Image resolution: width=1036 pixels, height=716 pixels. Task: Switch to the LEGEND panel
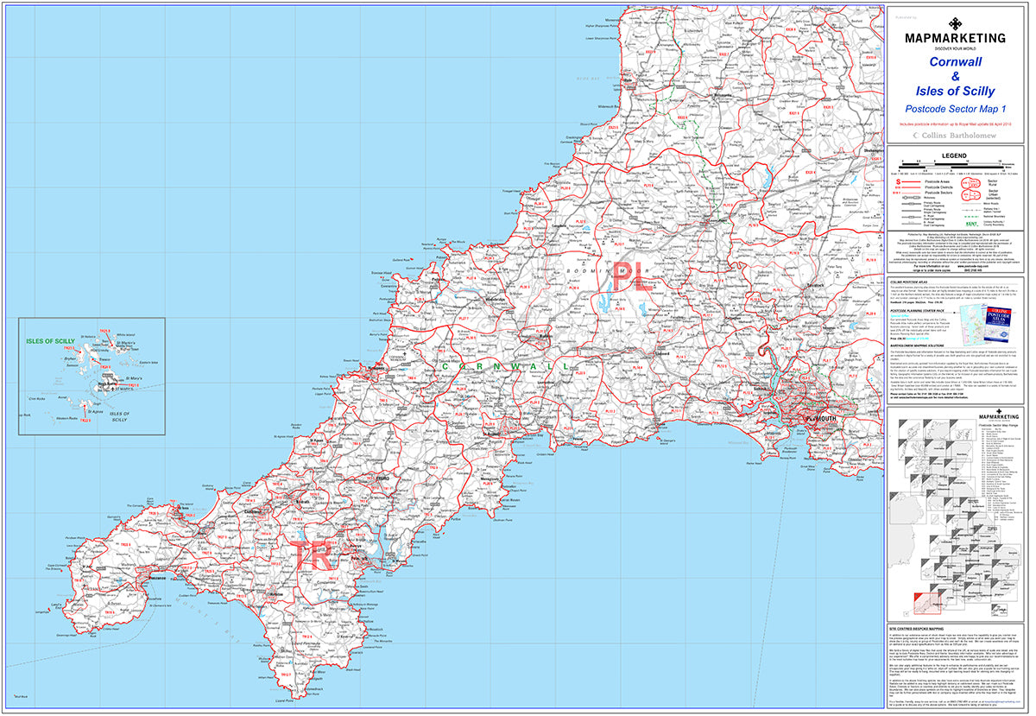(x=955, y=156)
